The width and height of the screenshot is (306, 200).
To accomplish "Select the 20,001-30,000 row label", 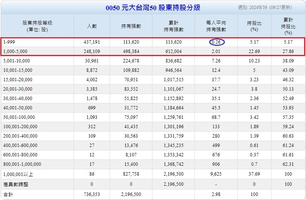I will [18, 89].
